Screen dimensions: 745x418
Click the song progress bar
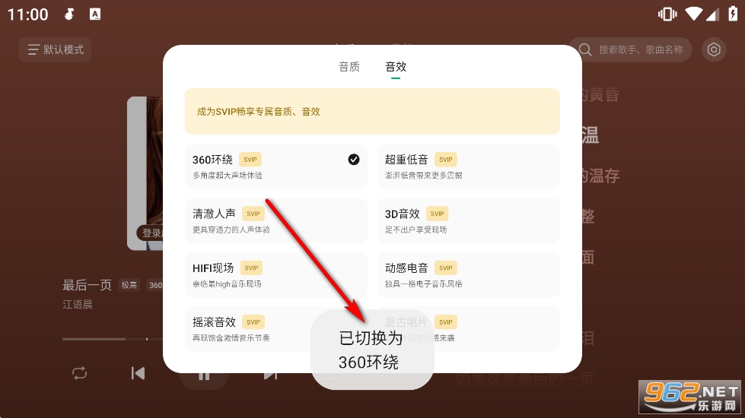(113, 339)
